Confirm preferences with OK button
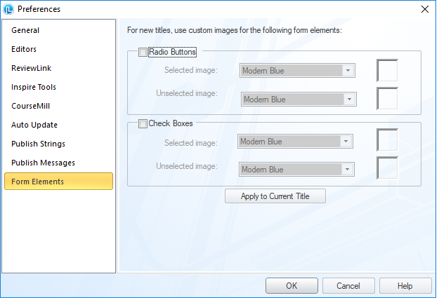This screenshot has height=300, width=439. 291,286
